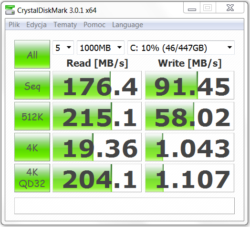Click the 4K QD32 write result 1.107
Screen dimensions: 250x227
click(x=189, y=178)
